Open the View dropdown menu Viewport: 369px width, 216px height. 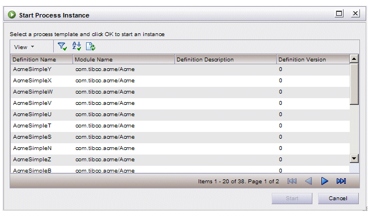(24, 47)
